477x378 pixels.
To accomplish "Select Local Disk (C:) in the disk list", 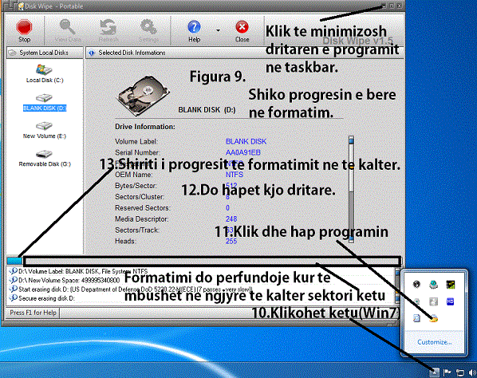I will coord(45,73).
